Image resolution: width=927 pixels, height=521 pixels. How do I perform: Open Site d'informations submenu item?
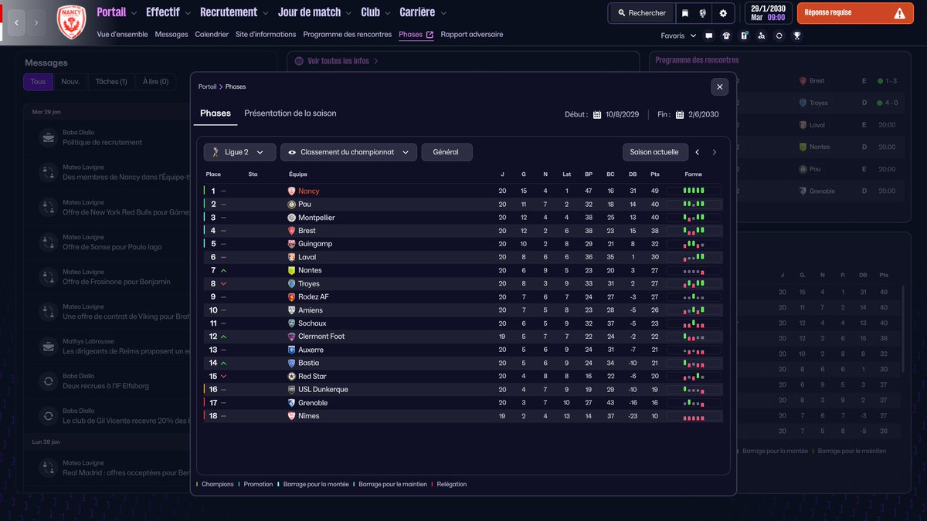pyautogui.click(x=266, y=35)
